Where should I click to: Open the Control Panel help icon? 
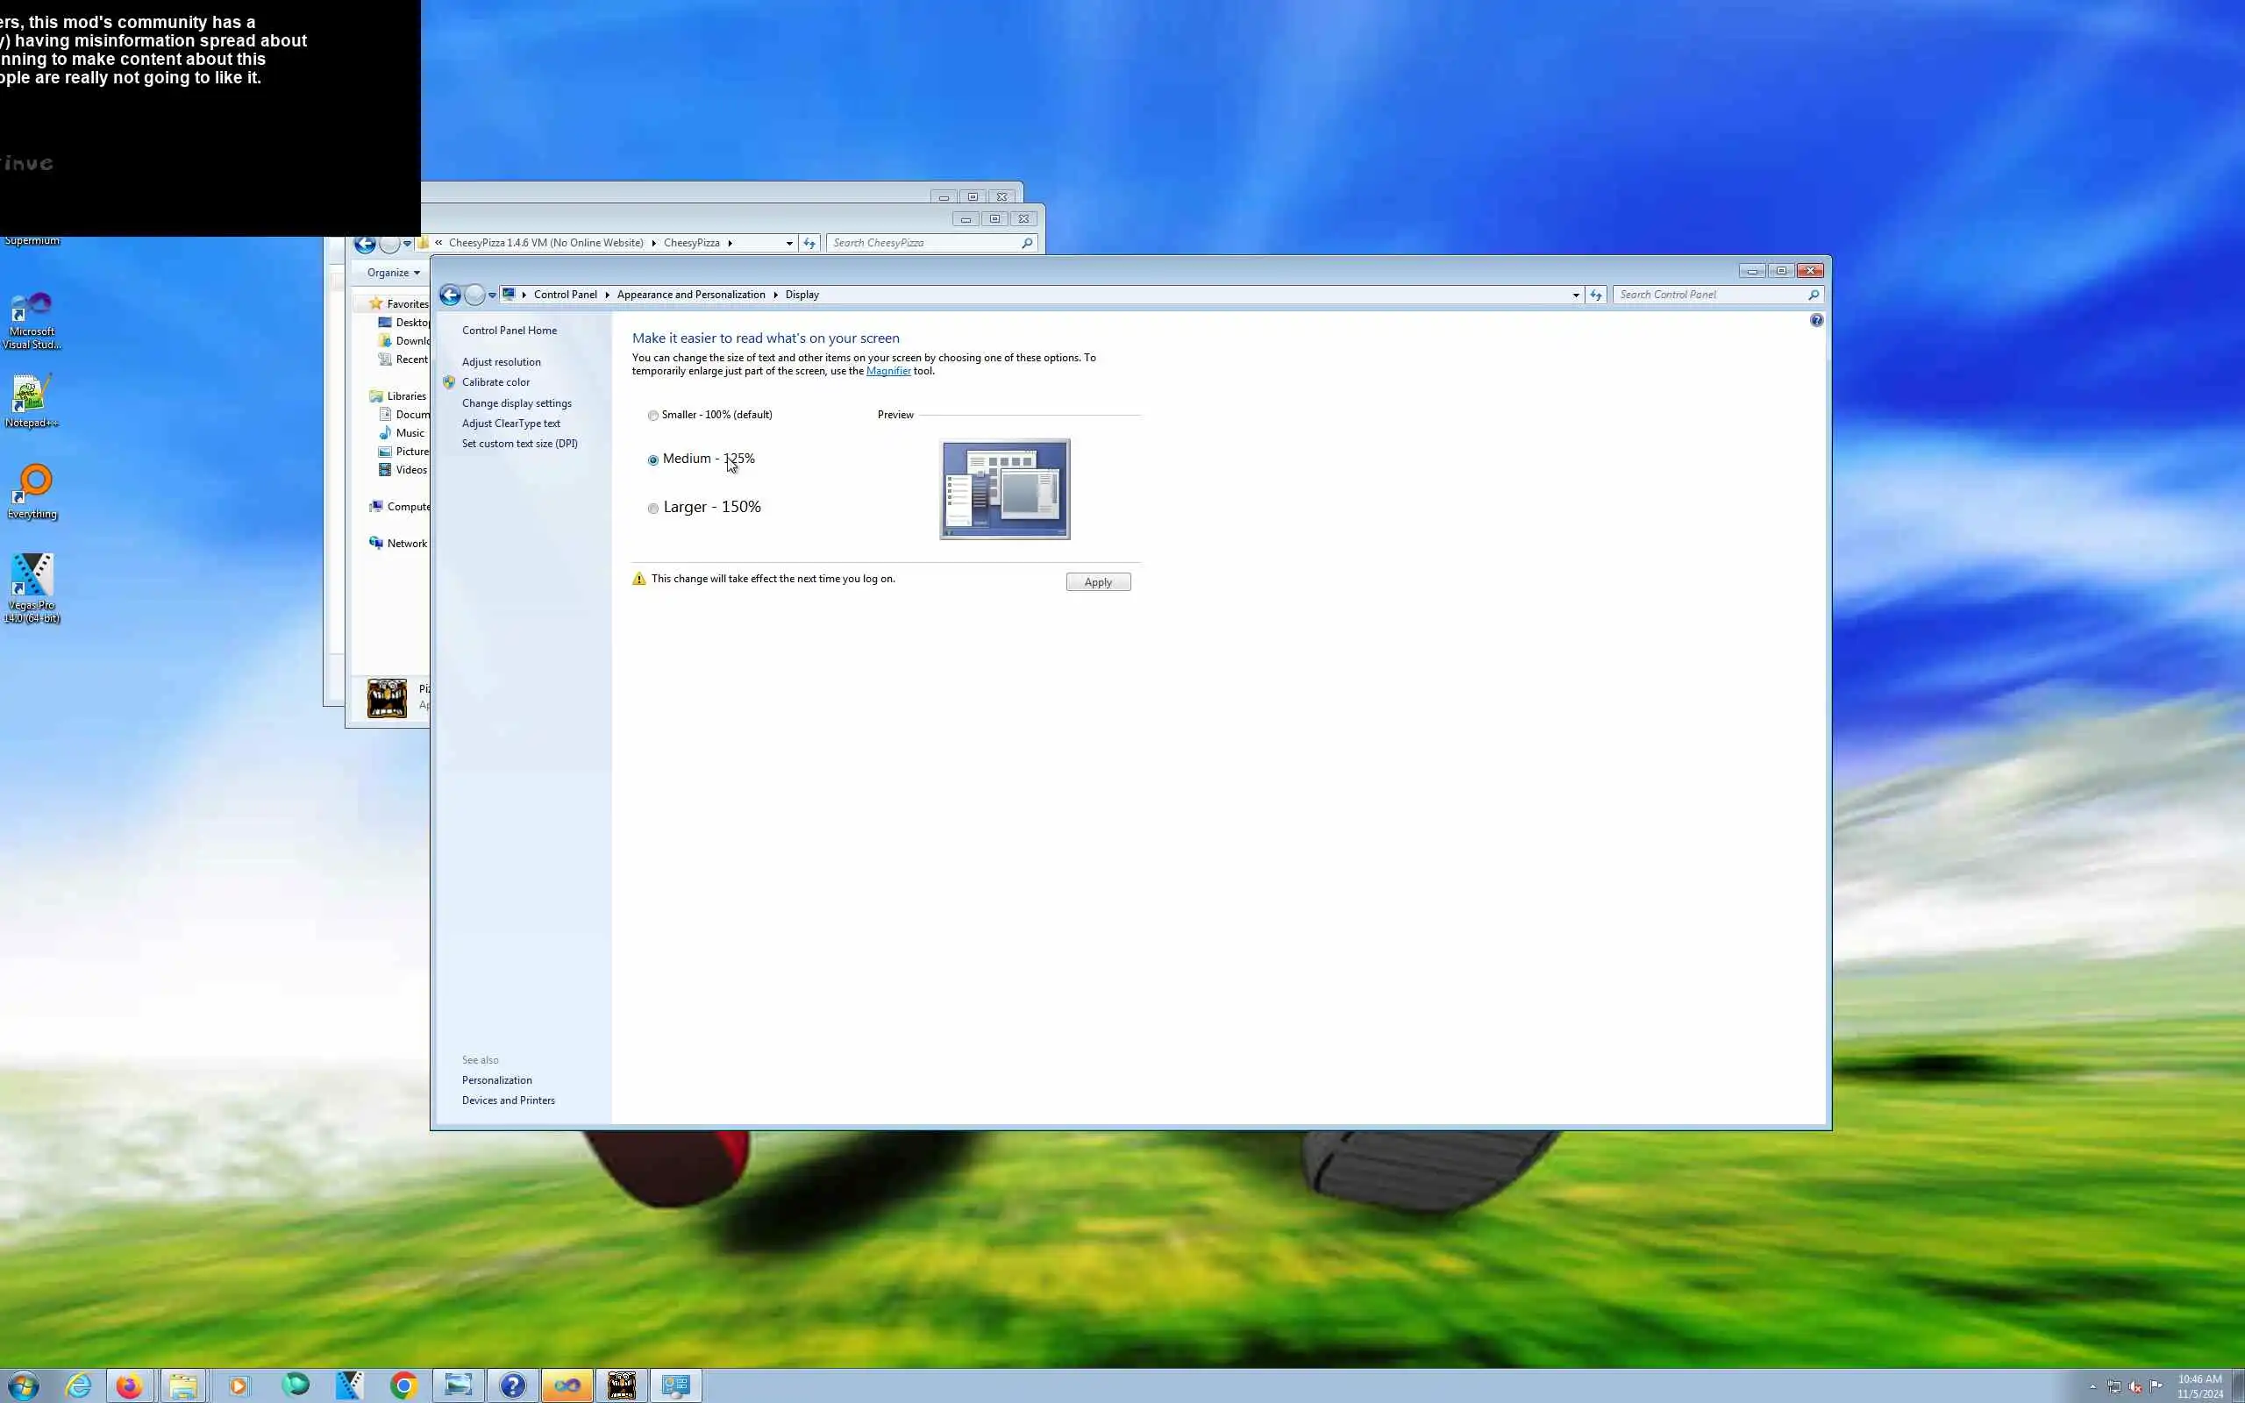tap(1816, 320)
